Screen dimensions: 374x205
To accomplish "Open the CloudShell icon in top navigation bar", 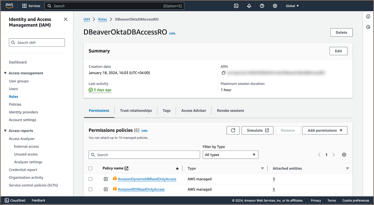I will 236,6.
